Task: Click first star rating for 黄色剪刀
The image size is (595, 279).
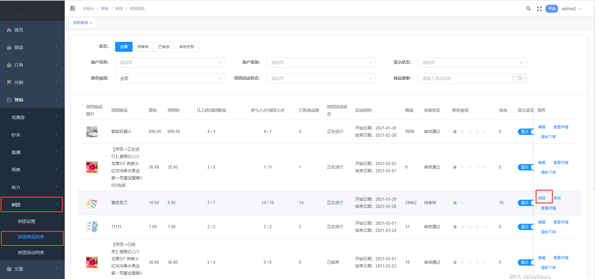Action: pyautogui.click(x=455, y=203)
